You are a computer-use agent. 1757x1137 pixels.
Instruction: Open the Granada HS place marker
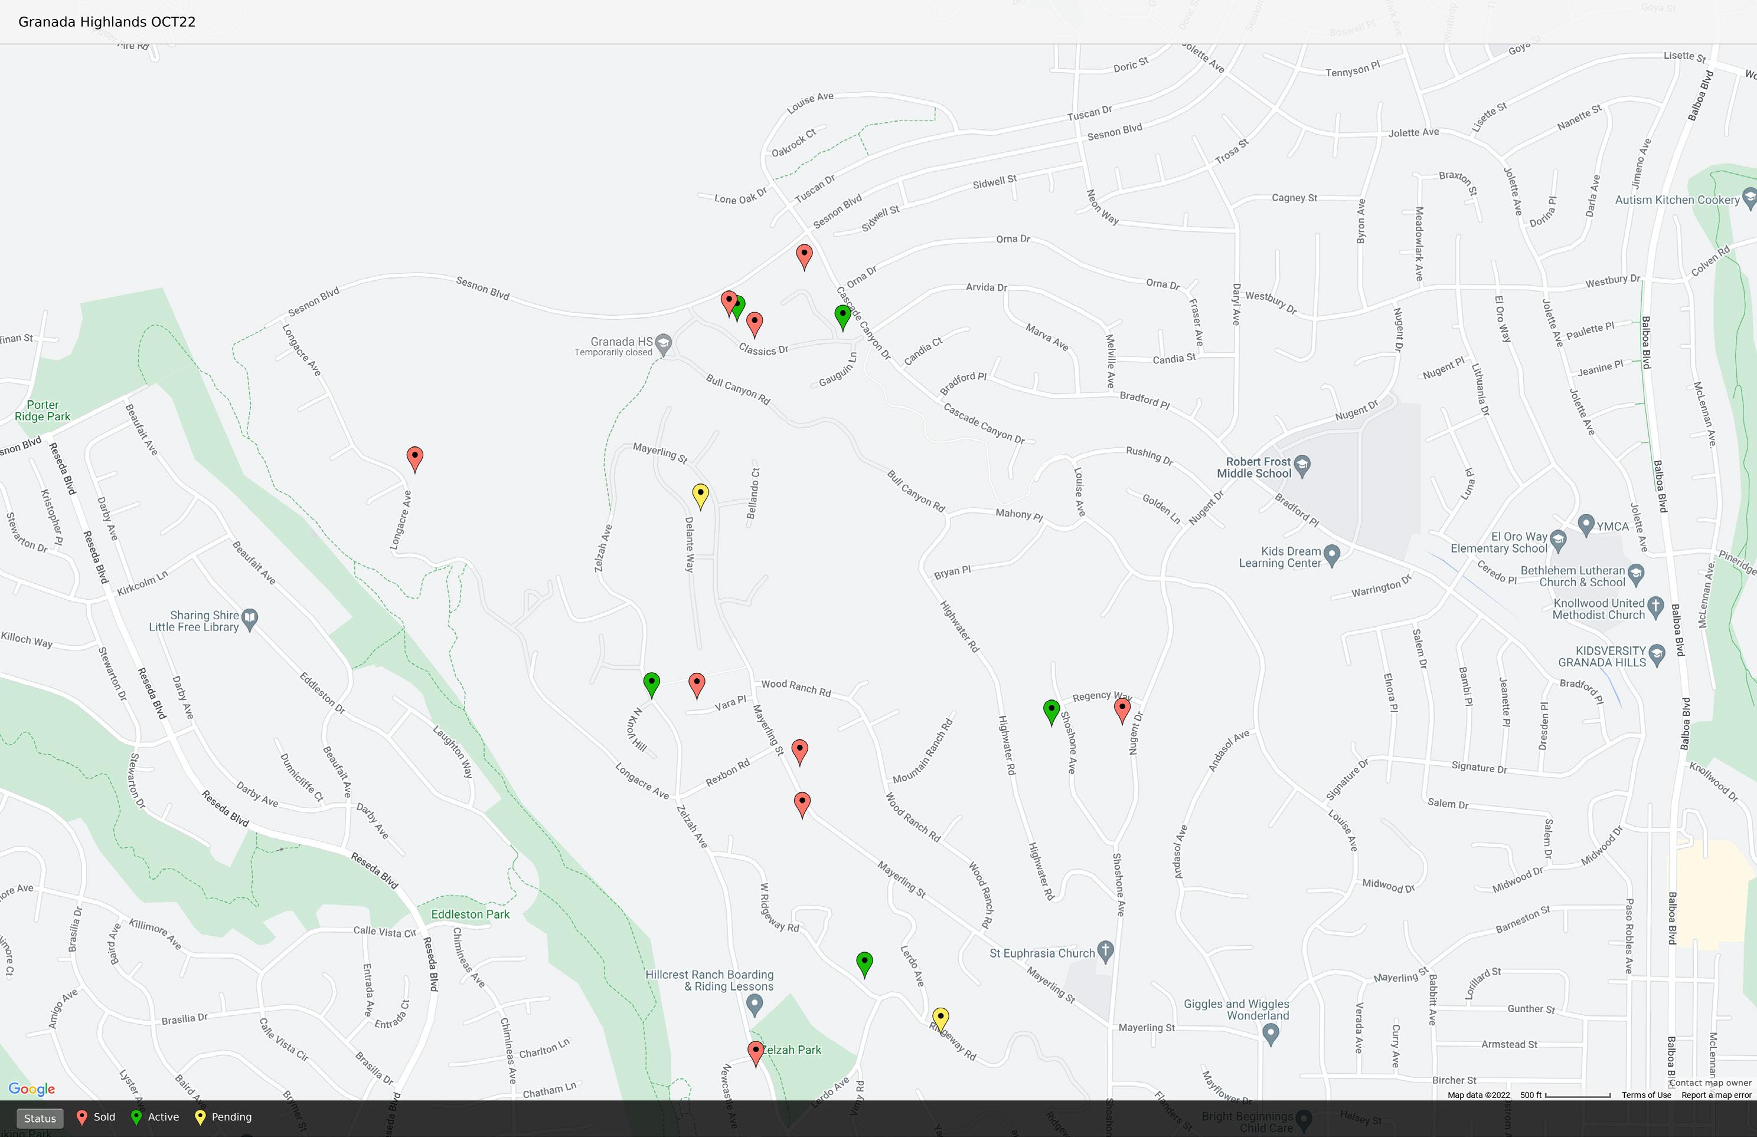pyautogui.click(x=663, y=344)
